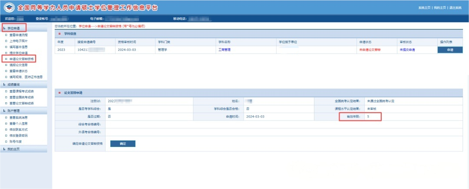Click the 学科信息 panel red grid icon
469x189 pixels.
[59, 33]
